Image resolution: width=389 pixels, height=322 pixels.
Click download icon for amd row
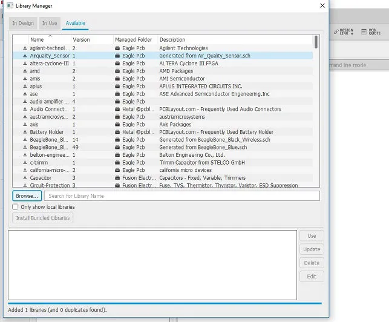coord(25,71)
